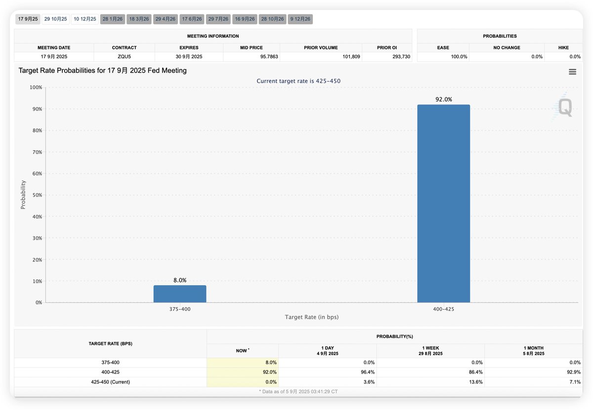The width and height of the screenshot is (593, 410).
Task: Click the 92.0% bar for 400-425
Action: click(x=443, y=204)
